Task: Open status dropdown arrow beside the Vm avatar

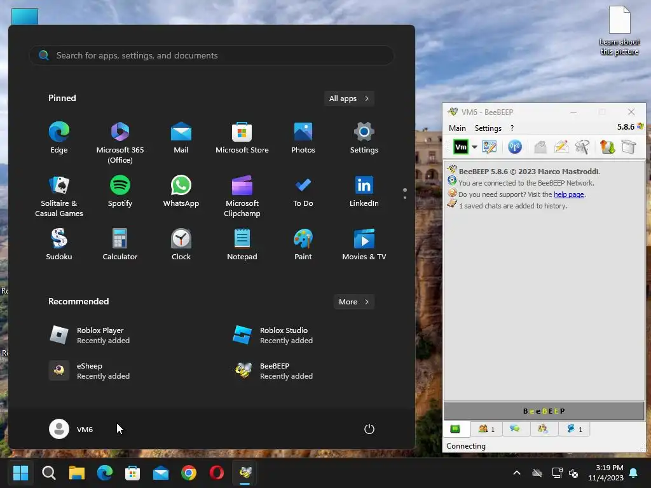Action: 474,147
